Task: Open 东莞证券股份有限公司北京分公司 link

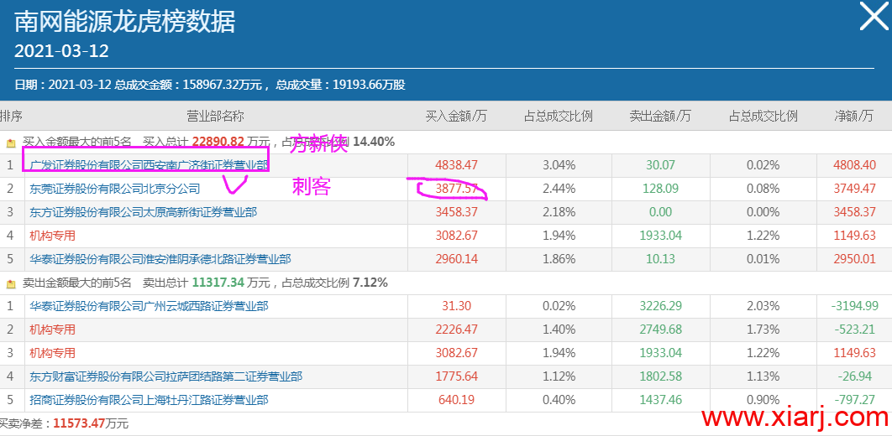Action: click(x=115, y=189)
